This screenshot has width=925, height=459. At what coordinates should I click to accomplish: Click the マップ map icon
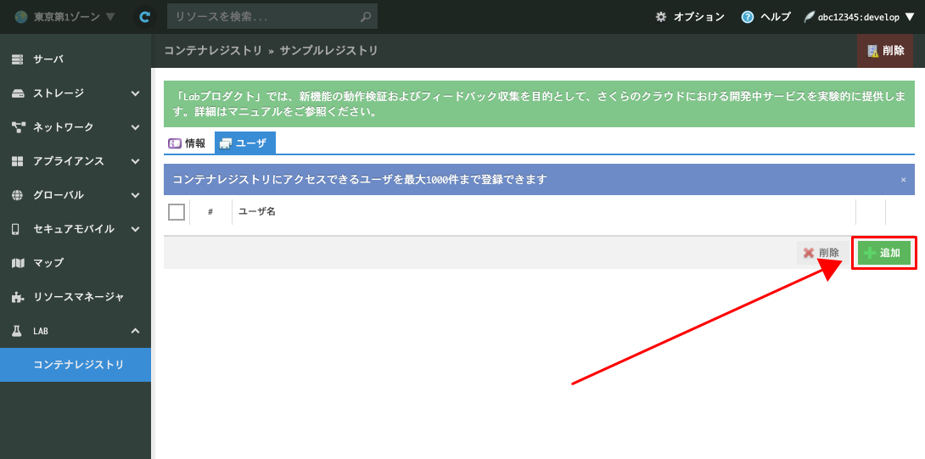[x=18, y=262]
